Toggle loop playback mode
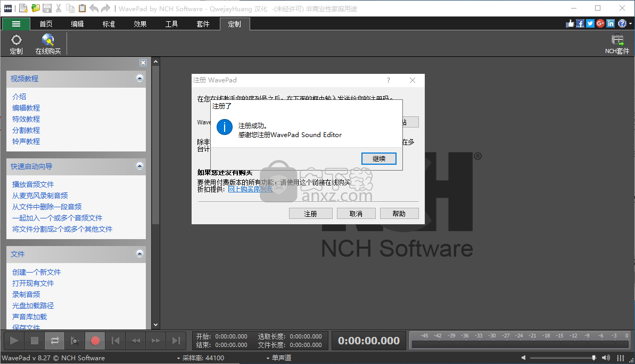635x364 pixels. [55, 341]
